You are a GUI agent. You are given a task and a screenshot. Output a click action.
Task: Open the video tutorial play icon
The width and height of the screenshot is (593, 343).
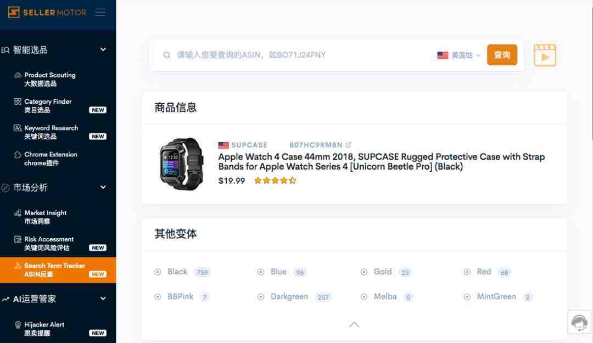[545, 55]
